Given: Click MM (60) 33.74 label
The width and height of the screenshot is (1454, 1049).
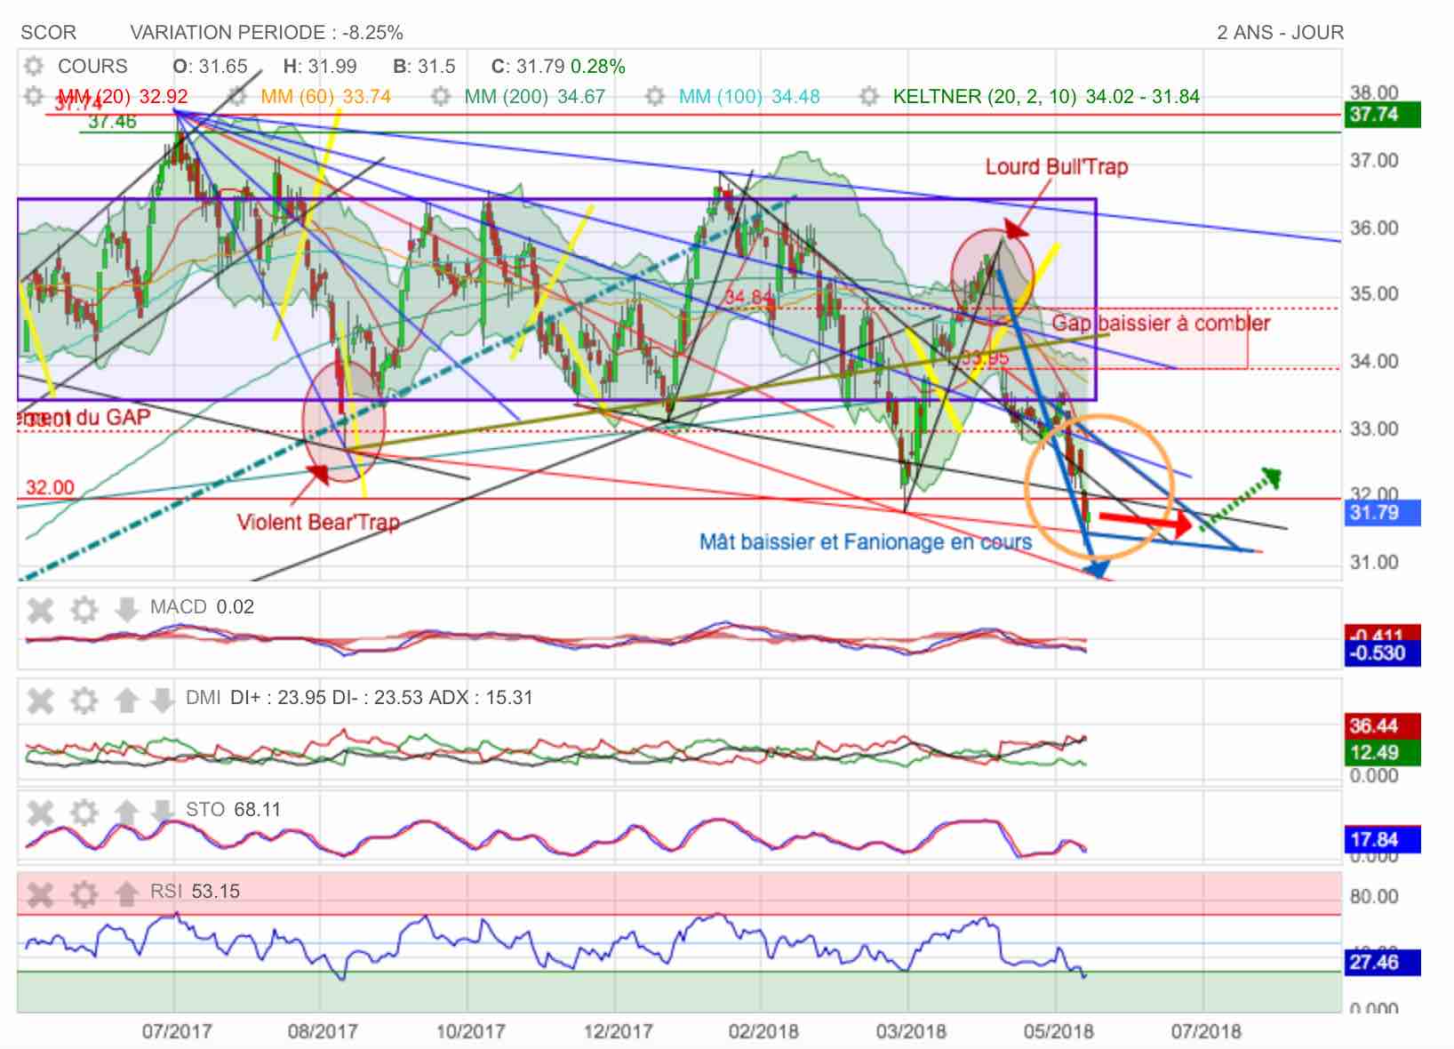Looking at the screenshot, I should [x=326, y=96].
